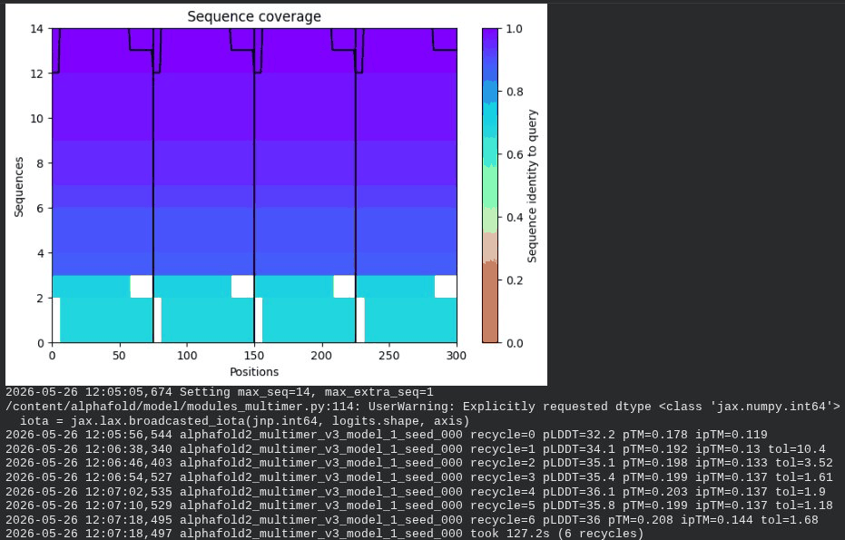Click the colorbar tick label 0.2
This screenshot has height=540, width=845.
[514, 280]
